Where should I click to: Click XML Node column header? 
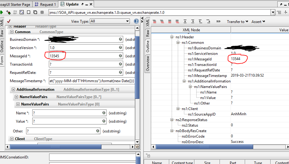tap(191, 30)
